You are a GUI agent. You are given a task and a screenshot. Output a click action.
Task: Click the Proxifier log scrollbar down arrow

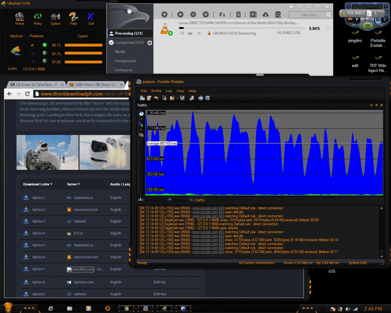382,256
